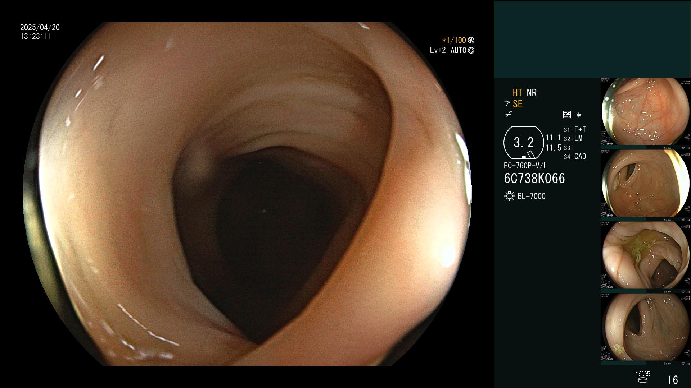Click the scope tip diagram showing 3.2

(x=524, y=143)
